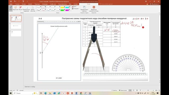Choose the Select Objects (Выбор объектов) tool
Viewport: 169px width, 95px height.
point(33,8)
